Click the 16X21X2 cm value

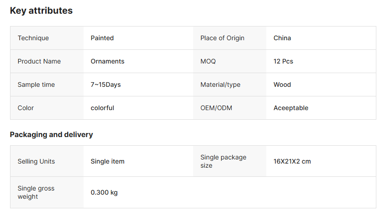pos(292,161)
